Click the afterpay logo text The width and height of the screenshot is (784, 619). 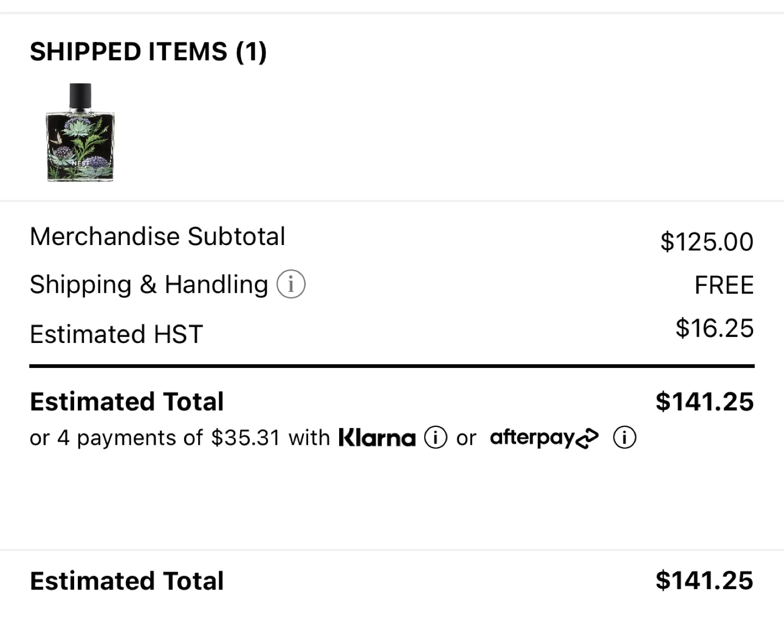[532, 438]
